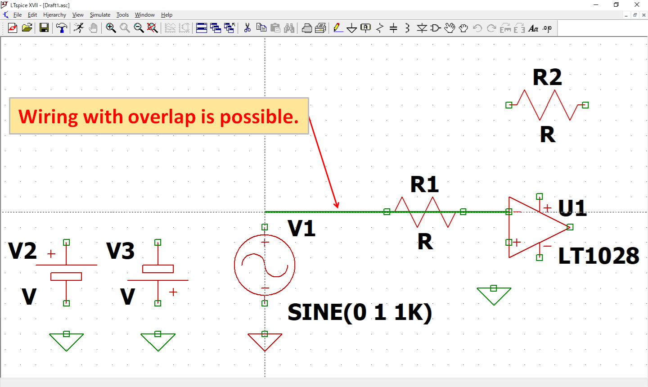
Task: Select ground symbol below V2
Action: [x=66, y=342]
